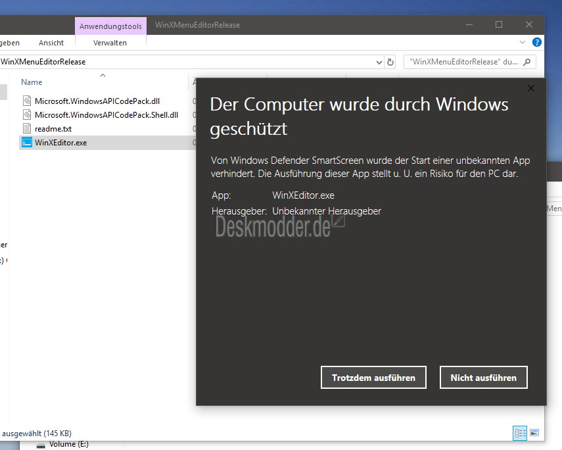Viewport: 562px width, 450px height.
Task: Select the Anwendungstools contextual tab
Action: (110, 26)
